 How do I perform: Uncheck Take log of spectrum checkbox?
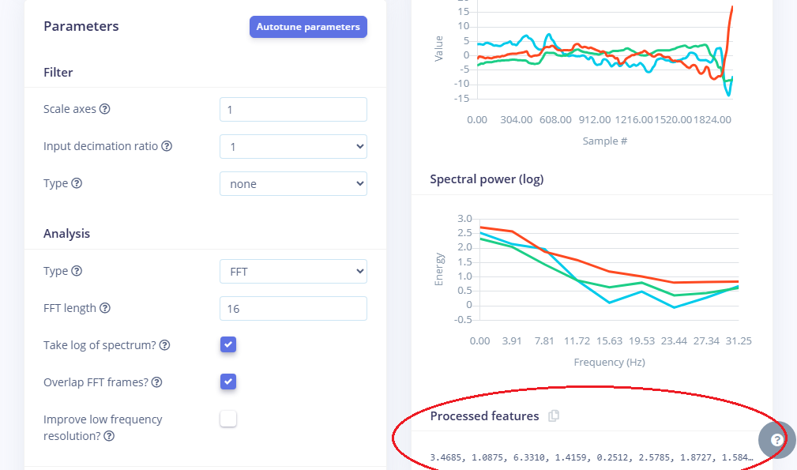(x=228, y=344)
